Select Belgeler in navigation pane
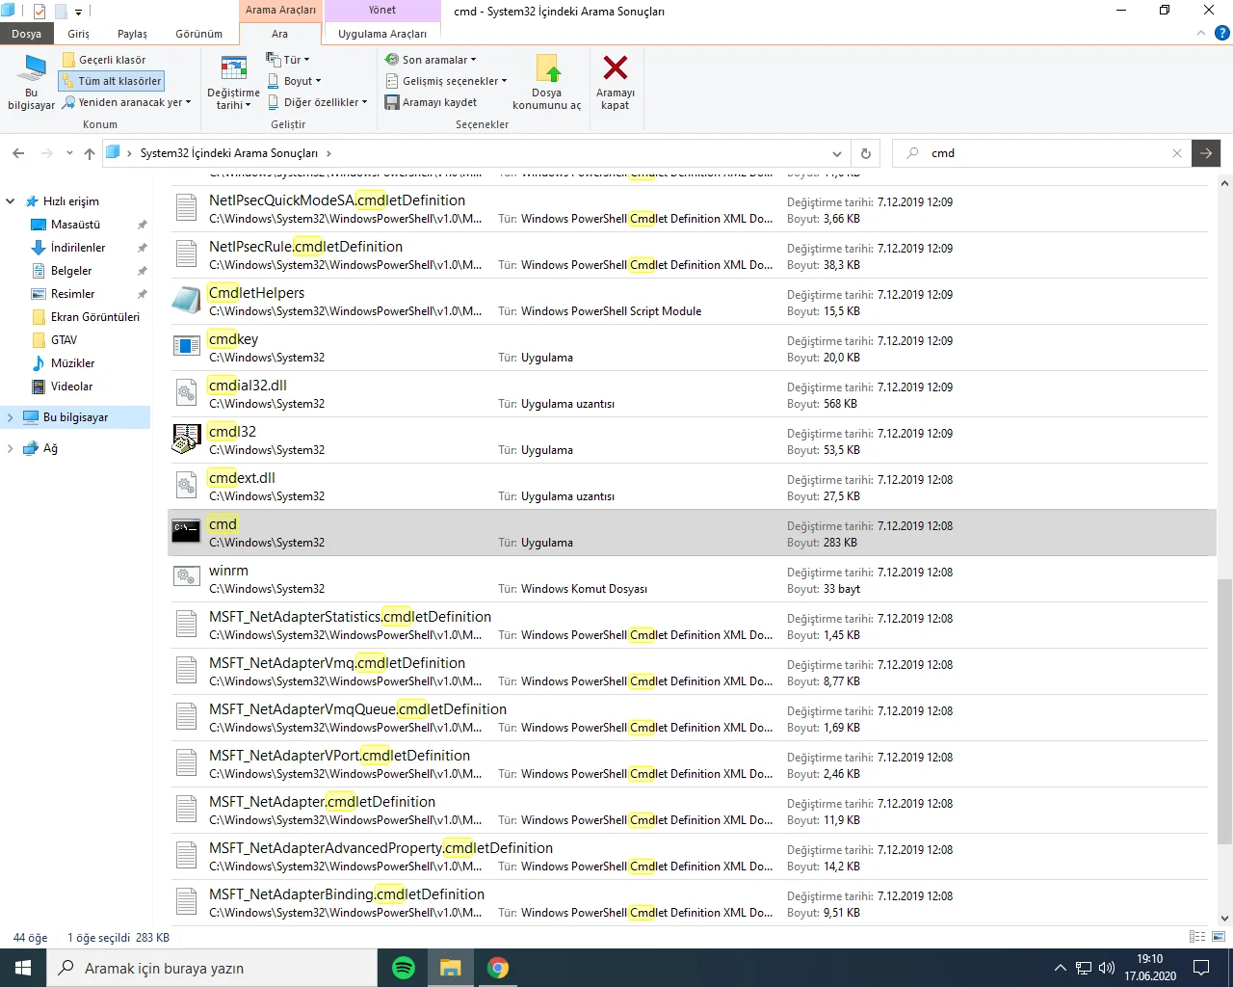The height and width of the screenshot is (987, 1233). point(71,271)
